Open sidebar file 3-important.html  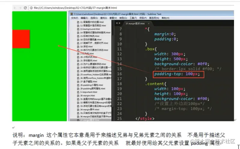point(89,92)
